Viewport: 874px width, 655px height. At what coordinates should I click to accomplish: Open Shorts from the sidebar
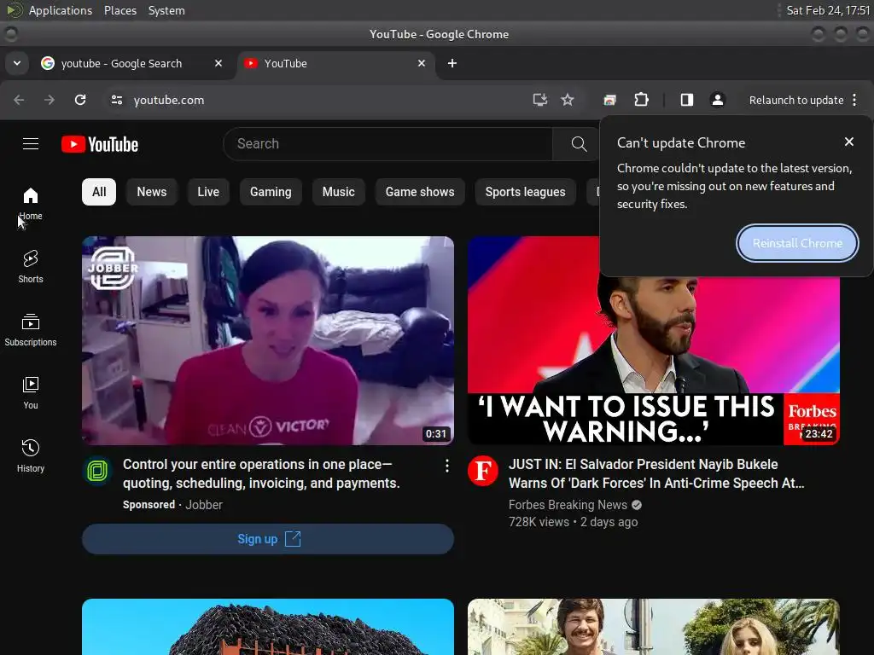[31, 267]
